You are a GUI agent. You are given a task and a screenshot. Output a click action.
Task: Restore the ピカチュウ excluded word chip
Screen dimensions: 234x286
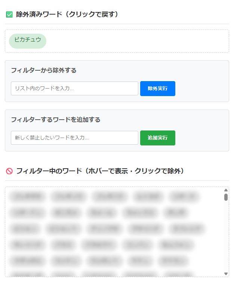point(28,41)
